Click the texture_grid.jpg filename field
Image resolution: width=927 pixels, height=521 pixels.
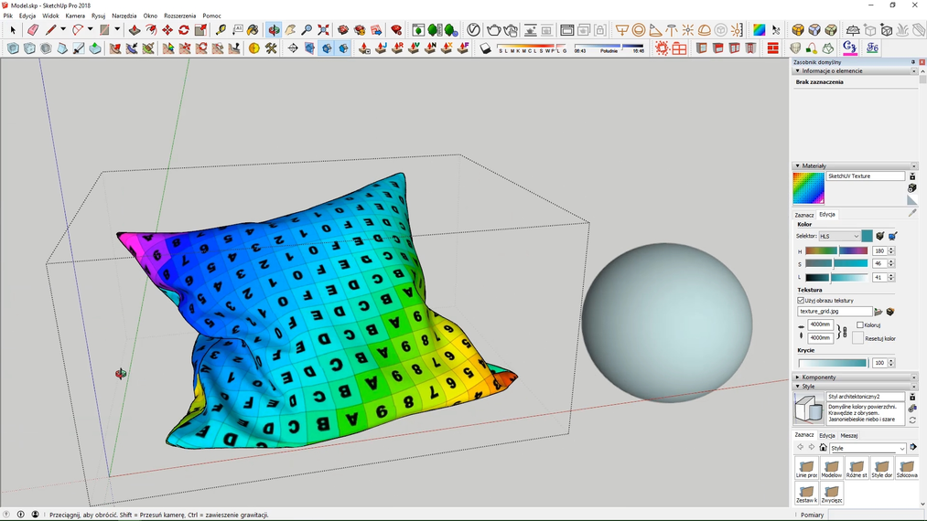[835, 312]
